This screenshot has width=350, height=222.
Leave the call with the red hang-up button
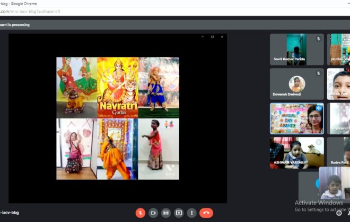pos(206,213)
